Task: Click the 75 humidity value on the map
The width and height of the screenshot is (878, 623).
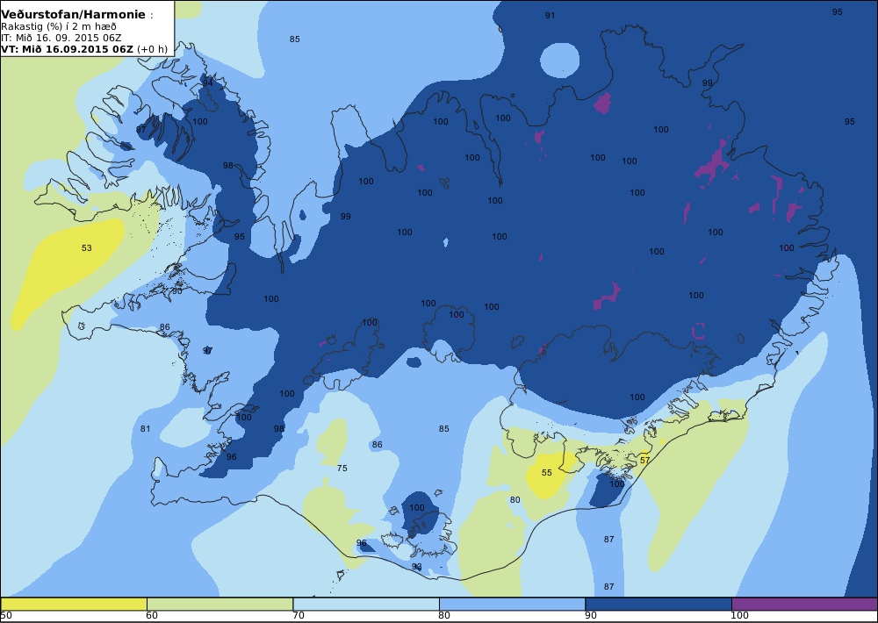Action: pyautogui.click(x=342, y=468)
